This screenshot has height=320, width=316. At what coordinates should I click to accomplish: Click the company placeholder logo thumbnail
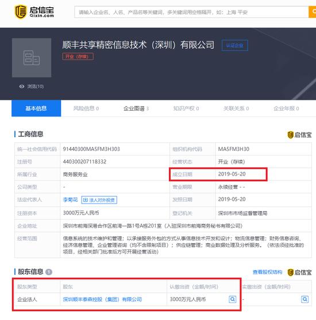coord(32,58)
